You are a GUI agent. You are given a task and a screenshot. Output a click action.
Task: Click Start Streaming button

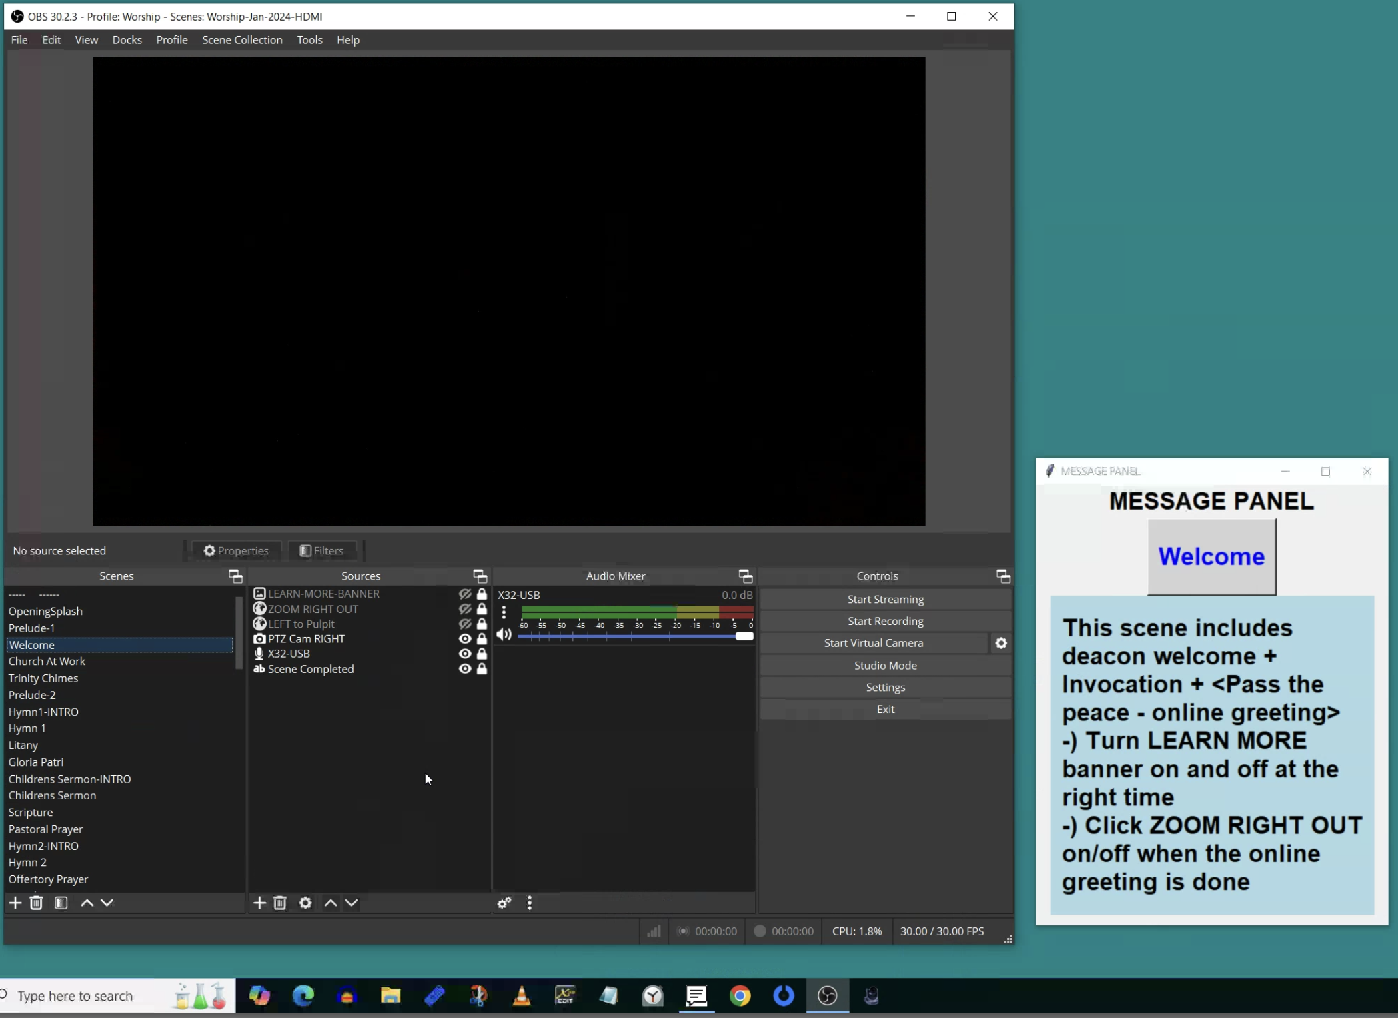tap(885, 599)
